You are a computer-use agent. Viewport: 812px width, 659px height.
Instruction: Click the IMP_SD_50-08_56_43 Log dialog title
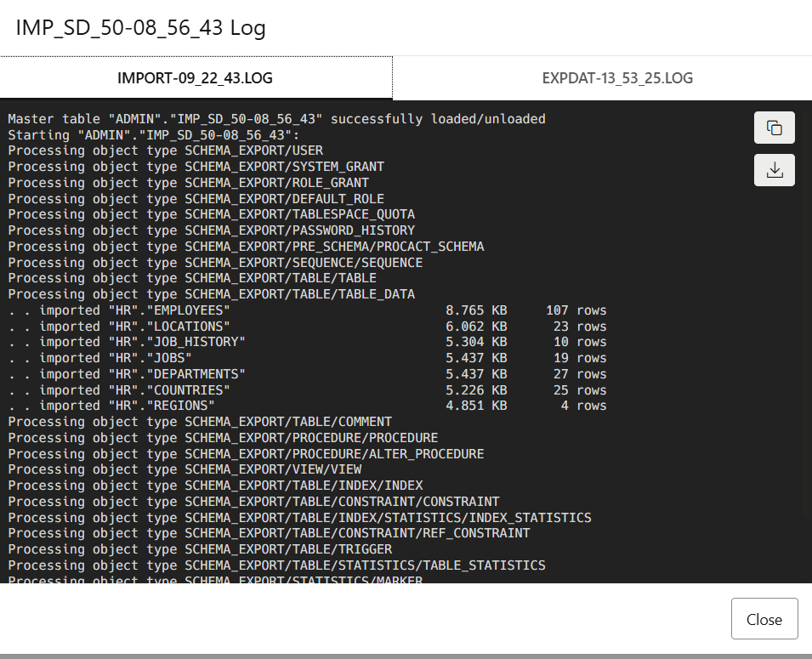click(x=140, y=27)
